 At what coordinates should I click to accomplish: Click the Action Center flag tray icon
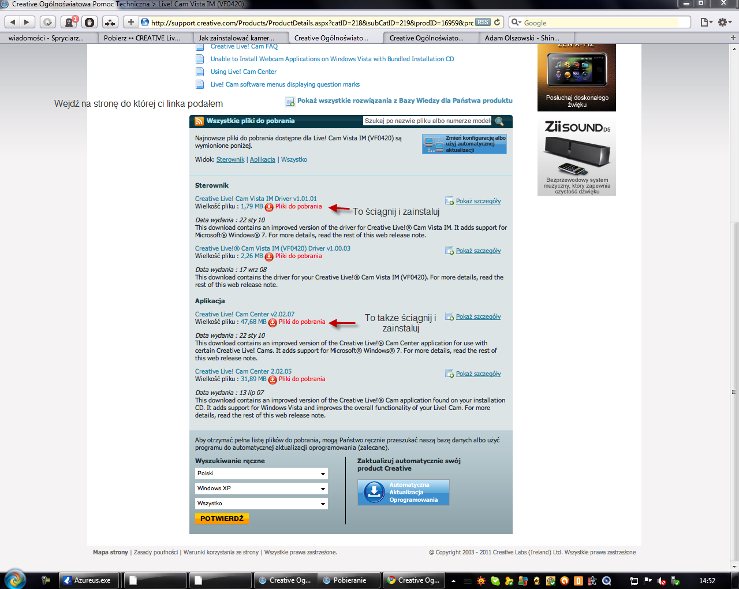648,581
